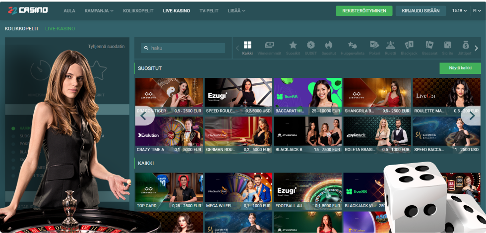The height and width of the screenshot is (233, 486).
Task: Select the Sic Bo dice icon
Action: click(447, 45)
